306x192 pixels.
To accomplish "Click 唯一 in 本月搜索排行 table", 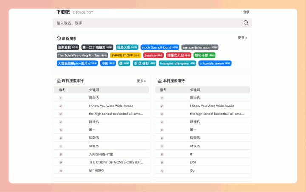I will pos(193,130).
